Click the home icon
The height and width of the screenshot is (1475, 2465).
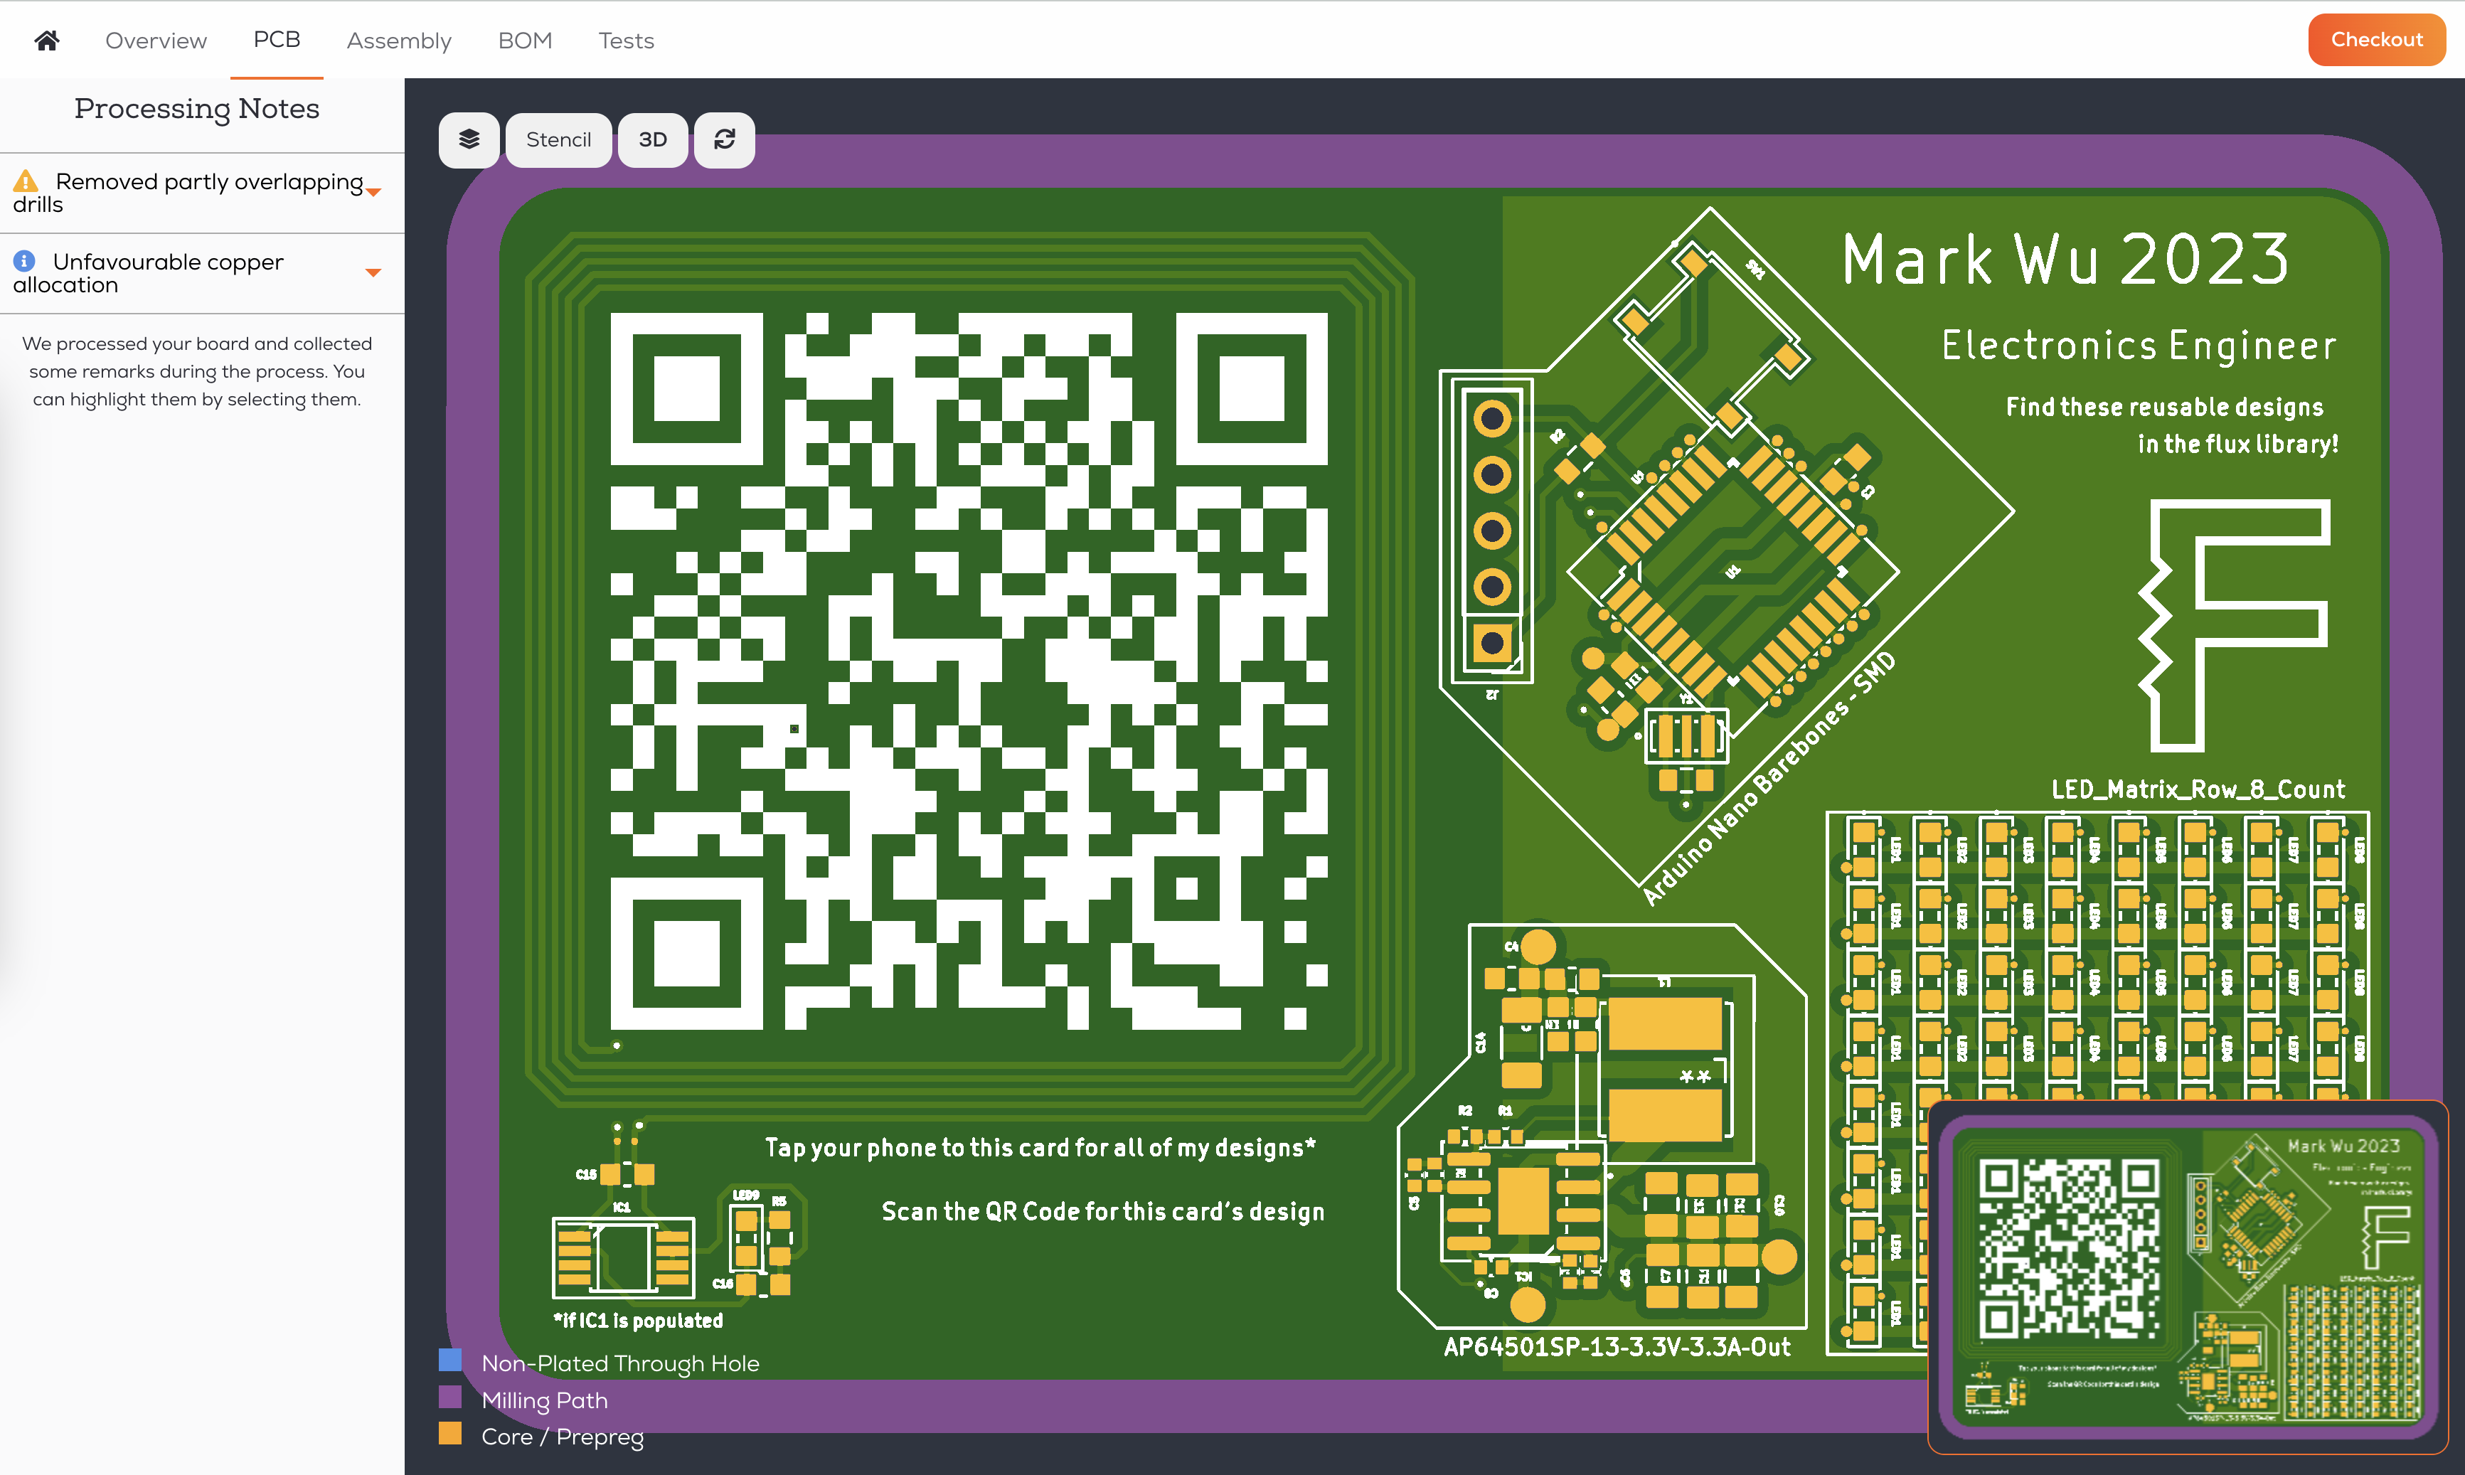47,40
